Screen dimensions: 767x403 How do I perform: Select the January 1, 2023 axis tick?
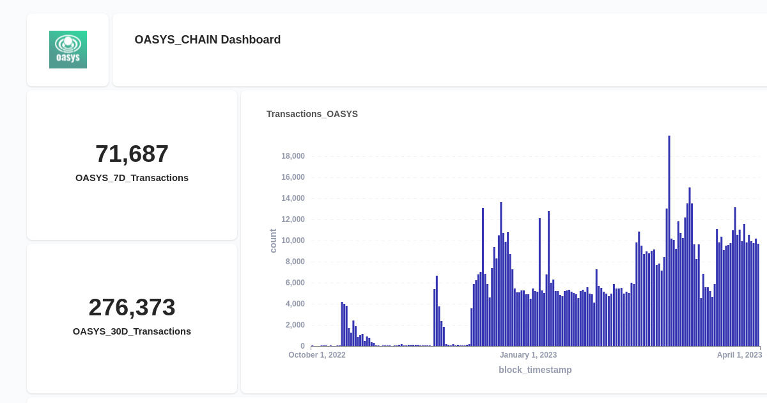click(529, 355)
